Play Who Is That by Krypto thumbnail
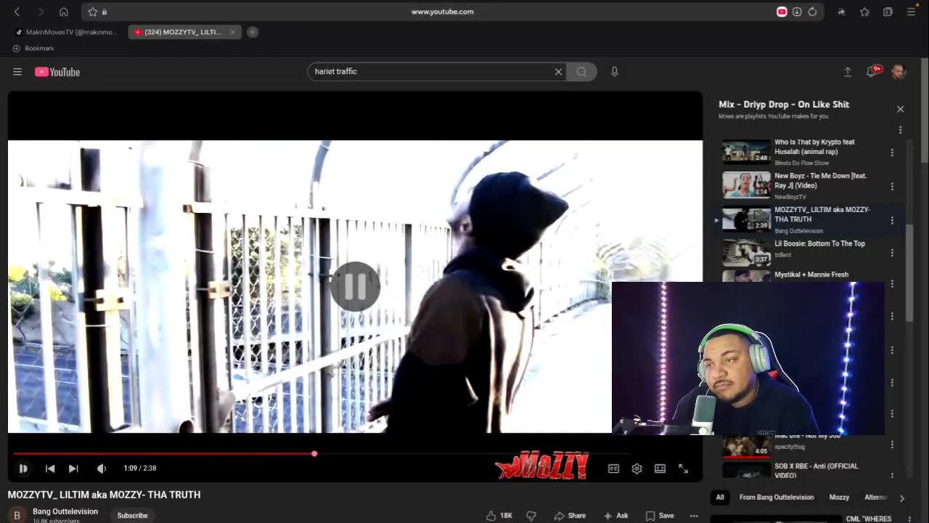Viewport: 929px width, 523px height. point(746,152)
